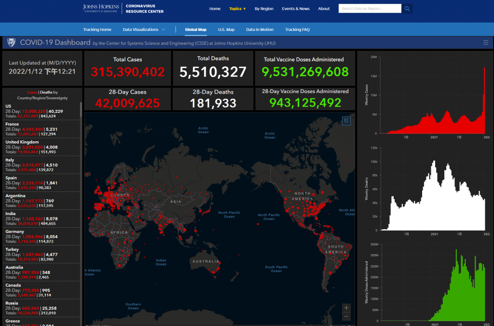Switch country list to Cases
Screen dimensions: 494x326
click(32, 92)
